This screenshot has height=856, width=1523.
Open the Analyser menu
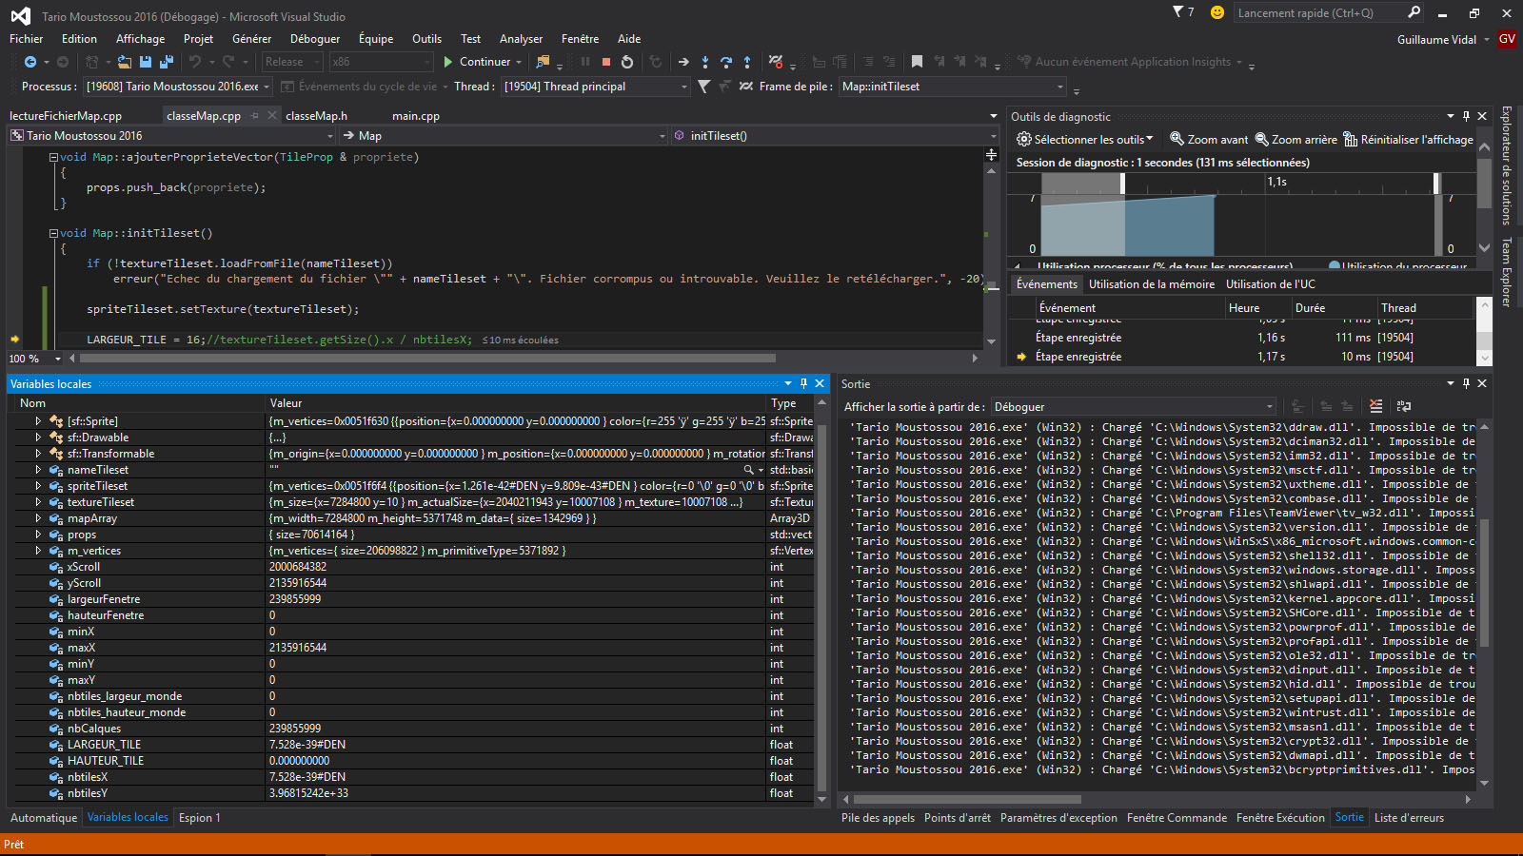pos(521,39)
